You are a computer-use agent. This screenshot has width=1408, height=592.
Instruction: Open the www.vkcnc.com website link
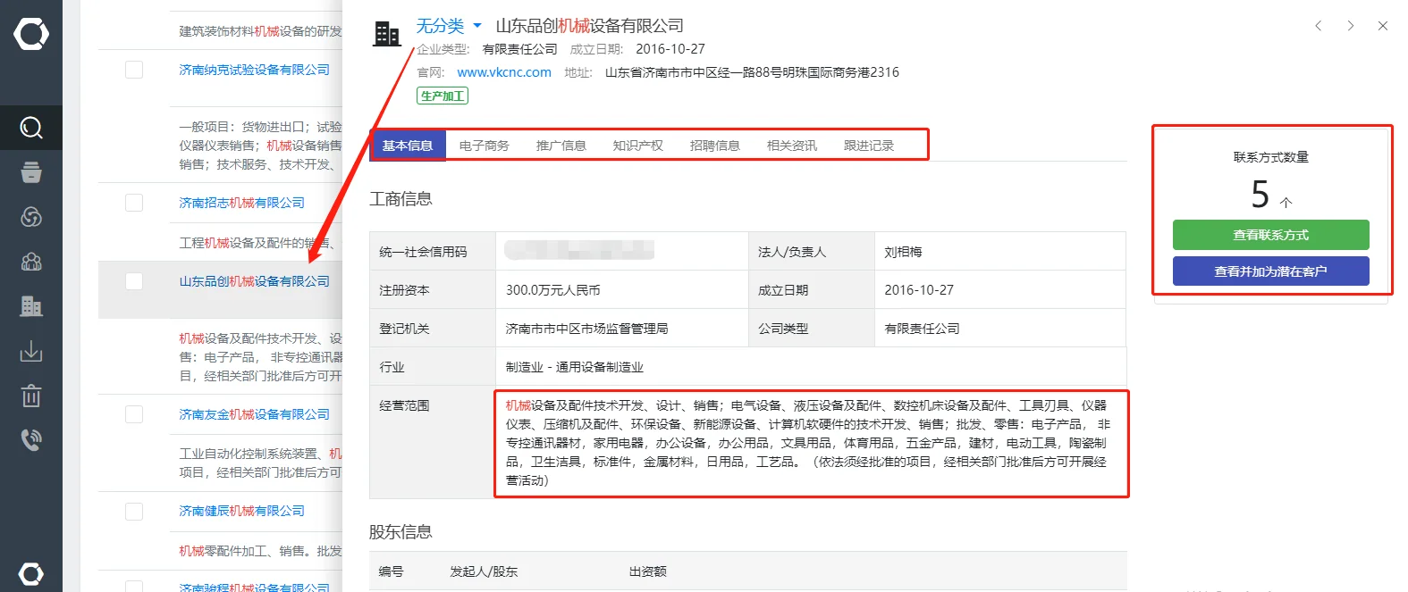click(x=504, y=72)
